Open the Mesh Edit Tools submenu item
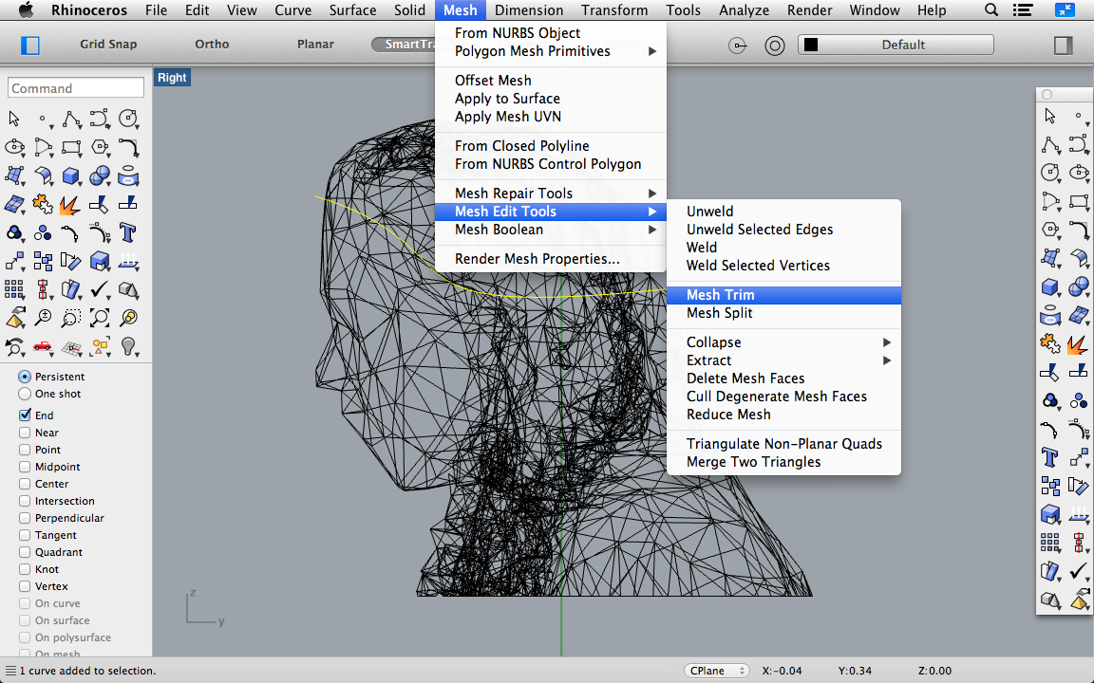The height and width of the screenshot is (683, 1094). click(551, 212)
